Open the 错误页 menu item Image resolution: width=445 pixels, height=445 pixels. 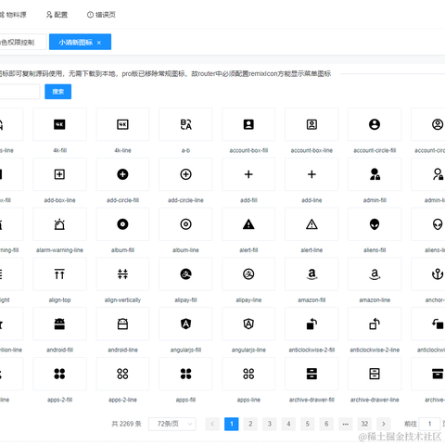coord(101,15)
